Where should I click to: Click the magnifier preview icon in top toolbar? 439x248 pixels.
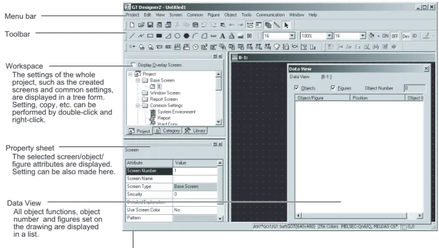click(223, 25)
